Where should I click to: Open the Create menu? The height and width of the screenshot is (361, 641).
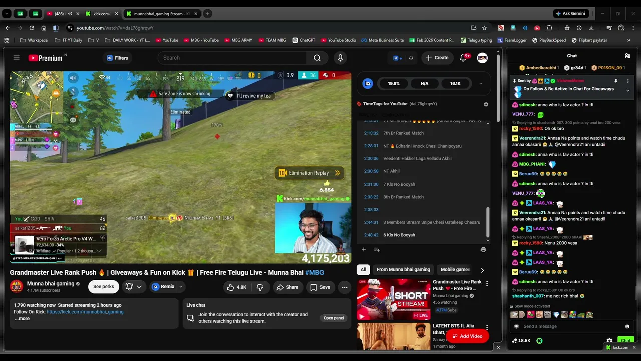[437, 58]
